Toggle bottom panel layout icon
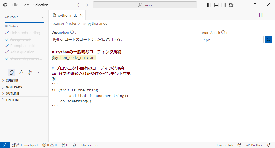This screenshot has height=148, width=275. click(x=216, y=5)
